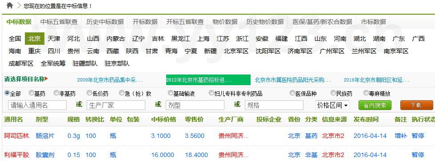Click the orange 下载 button
The height and width of the screenshot is (161, 435).
(x=416, y=105)
